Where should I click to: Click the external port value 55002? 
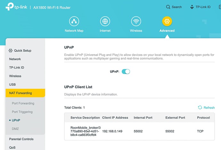pyautogui.click(x=170, y=131)
